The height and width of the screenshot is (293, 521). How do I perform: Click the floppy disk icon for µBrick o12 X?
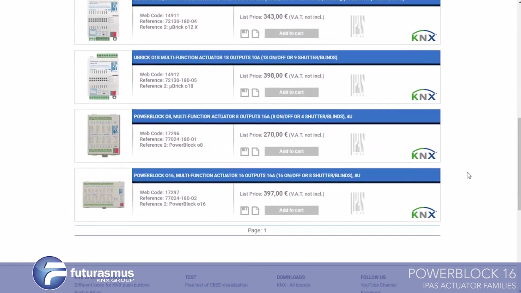(x=244, y=34)
